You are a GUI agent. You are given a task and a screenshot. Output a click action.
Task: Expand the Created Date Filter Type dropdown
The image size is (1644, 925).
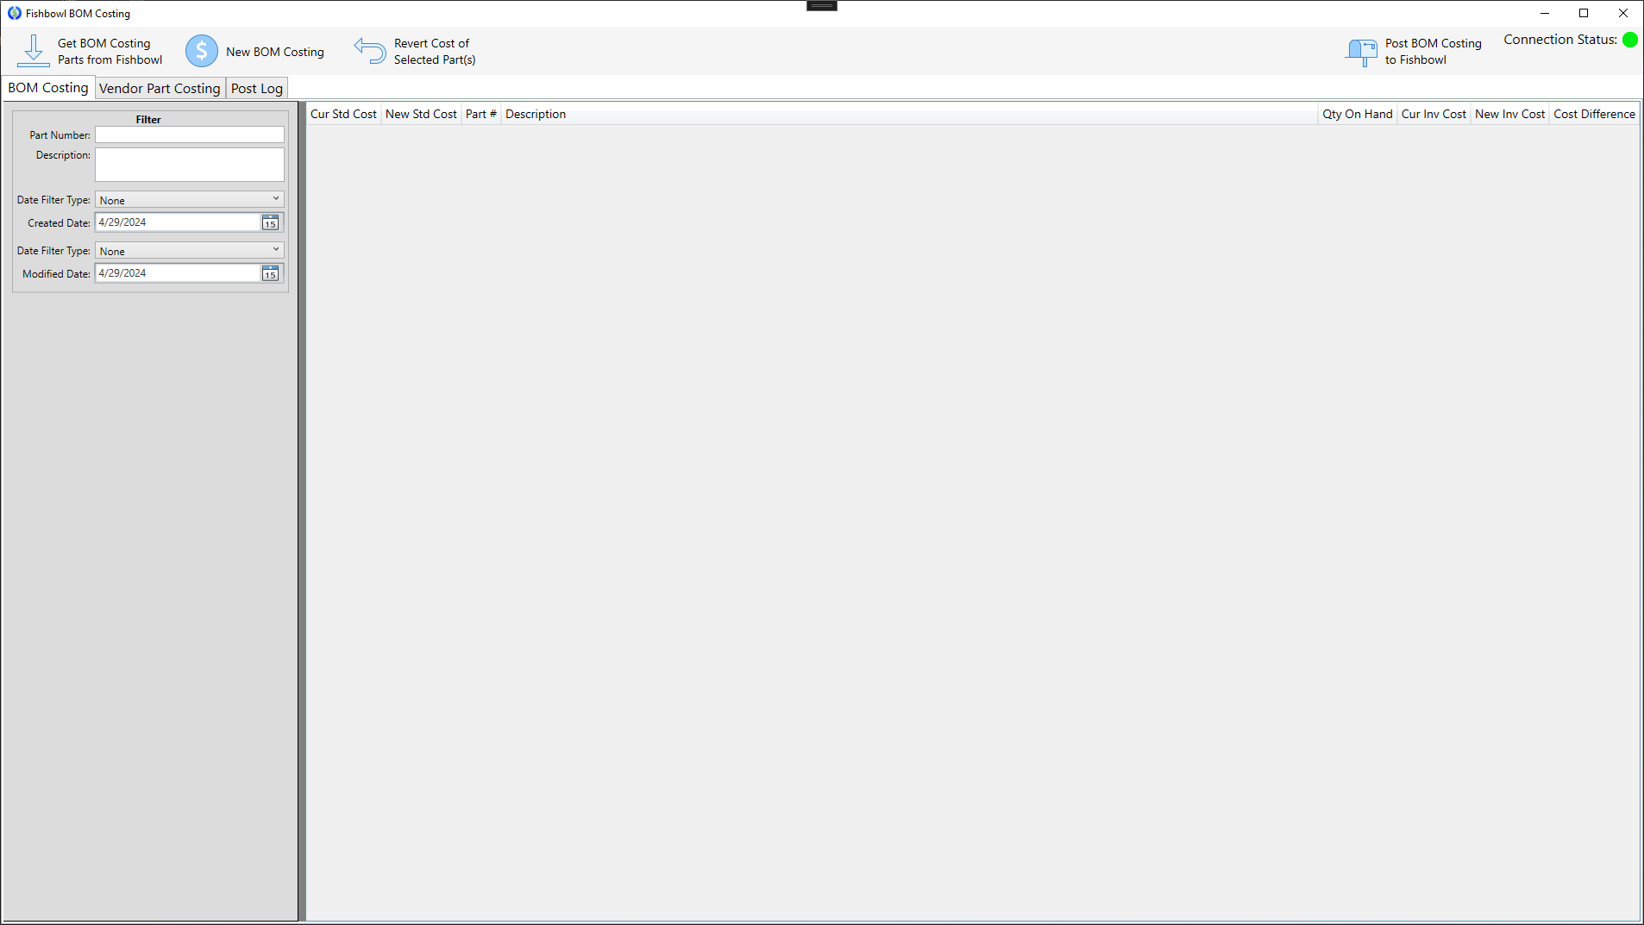[x=189, y=200]
